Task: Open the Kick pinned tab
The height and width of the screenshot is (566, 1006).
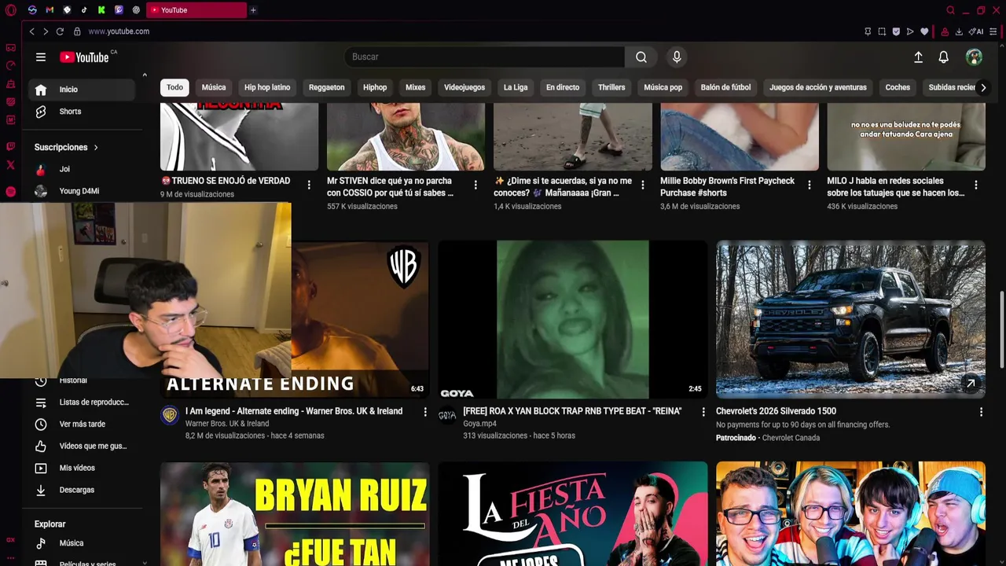Action: (101, 10)
